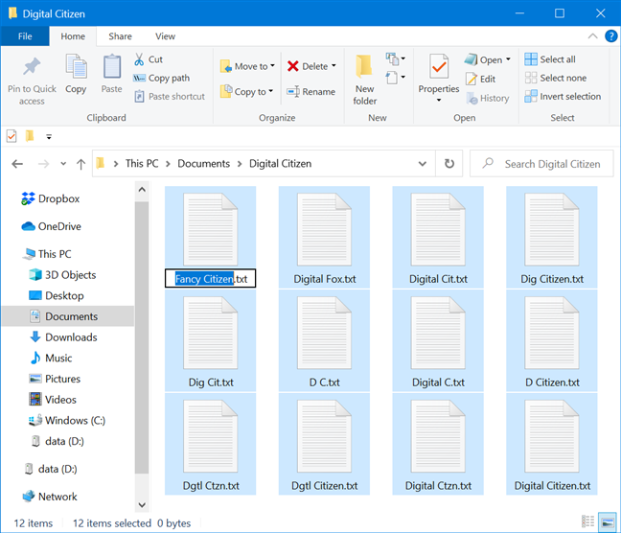621x533 pixels.
Task: Open the Delete dropdown arrow
Action: tap(333, 66)
